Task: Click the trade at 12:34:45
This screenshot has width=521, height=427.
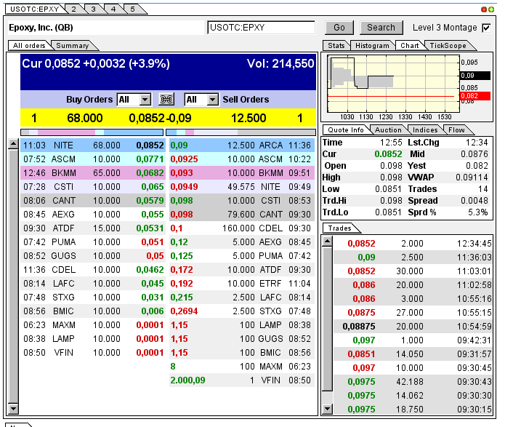Action: 413,244
